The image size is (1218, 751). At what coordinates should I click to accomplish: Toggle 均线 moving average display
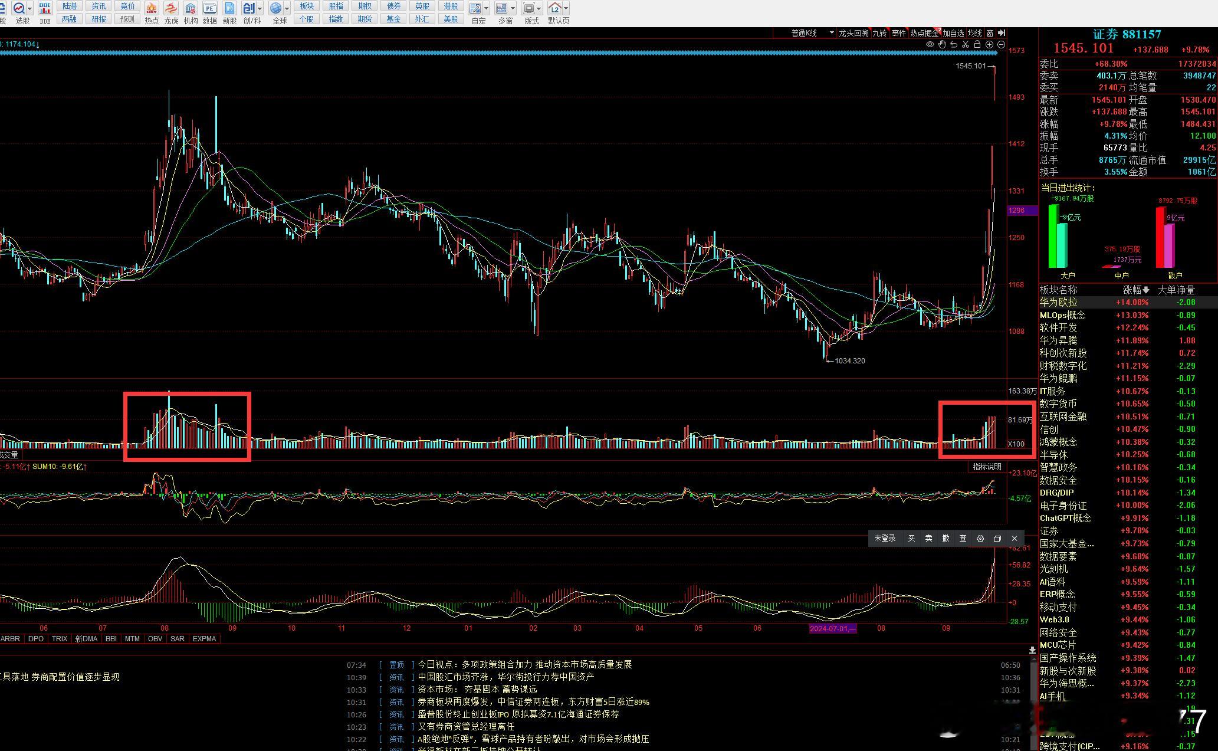coord(974,33)
